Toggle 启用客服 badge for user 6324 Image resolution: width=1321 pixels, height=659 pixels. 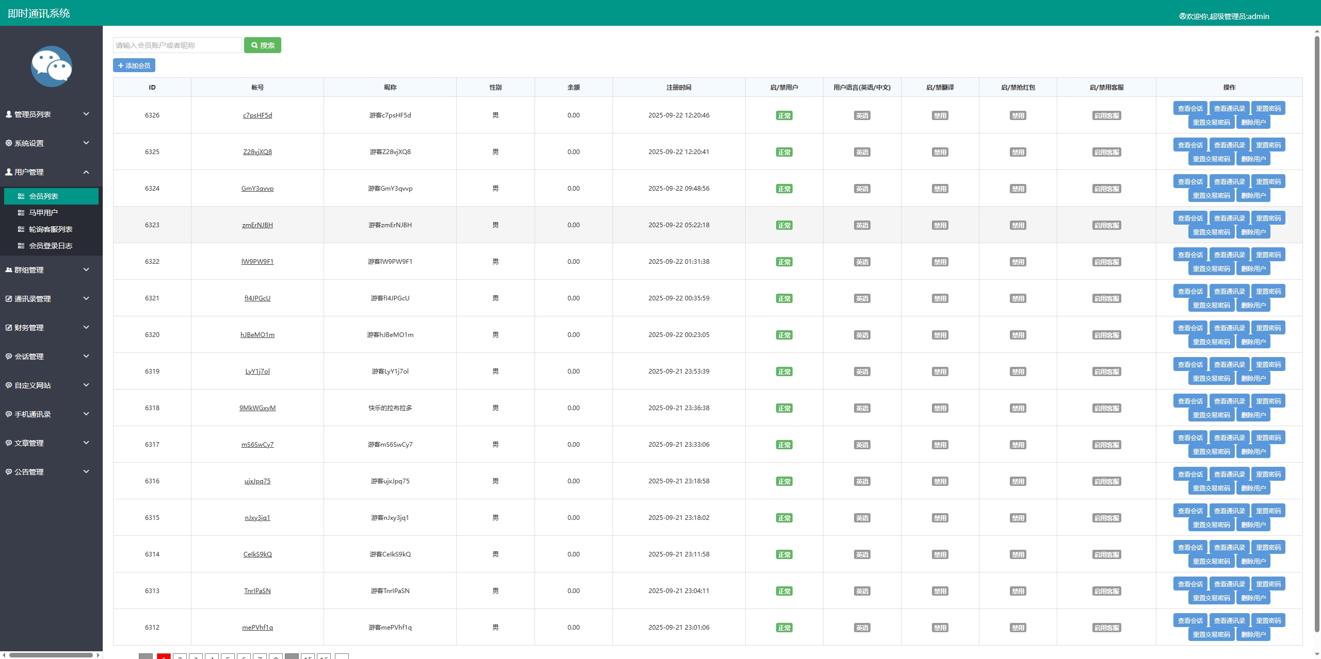click(x=1106, y=189)
